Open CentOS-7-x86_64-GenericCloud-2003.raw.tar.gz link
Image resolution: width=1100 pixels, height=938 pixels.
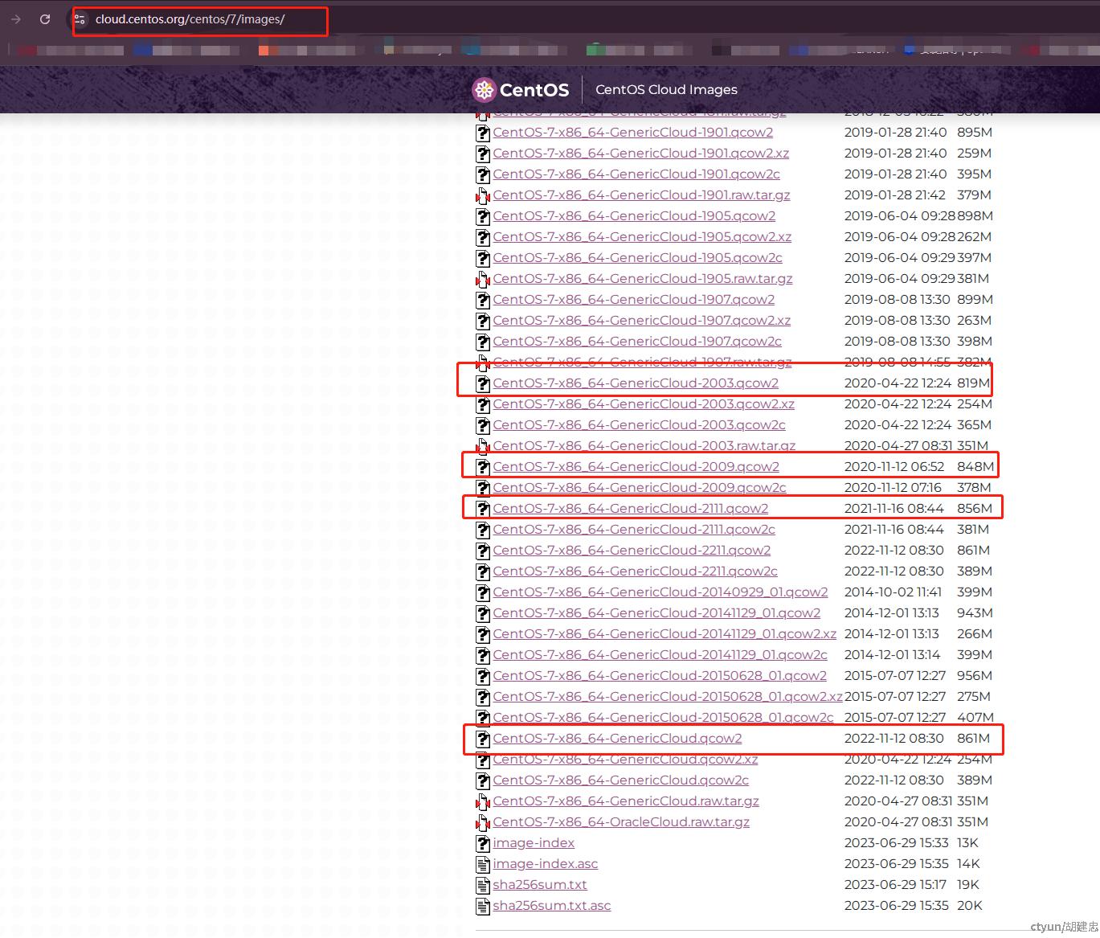(x=644, y=446)
